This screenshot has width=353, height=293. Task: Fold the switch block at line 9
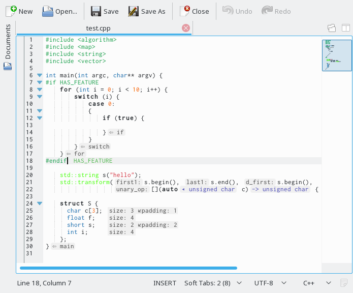40,97
